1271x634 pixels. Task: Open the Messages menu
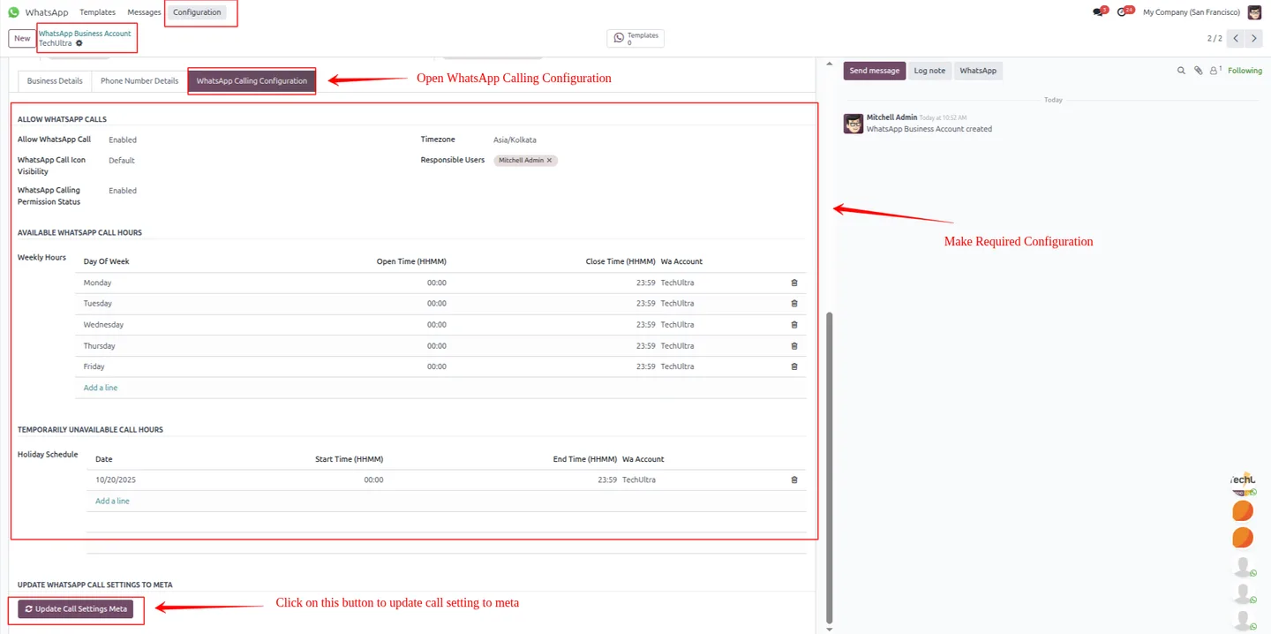144,12
